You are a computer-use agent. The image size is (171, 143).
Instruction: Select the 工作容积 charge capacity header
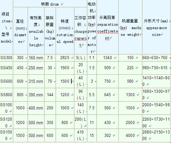point(81,31)
